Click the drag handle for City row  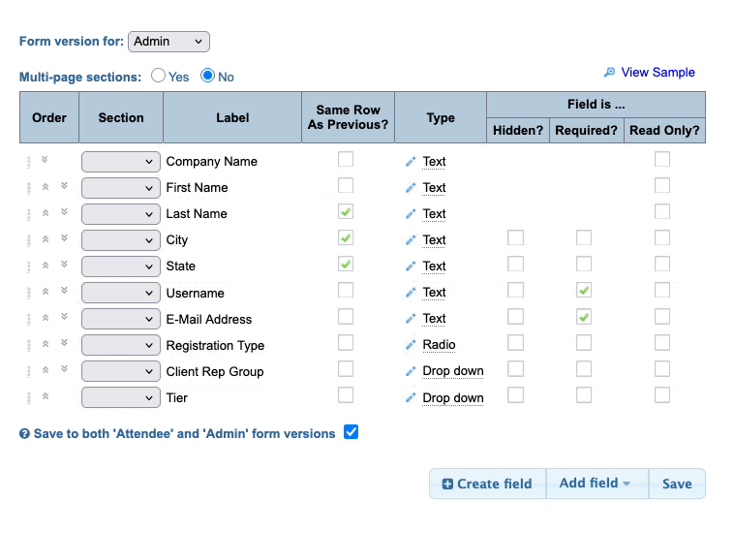pos(30,239)
